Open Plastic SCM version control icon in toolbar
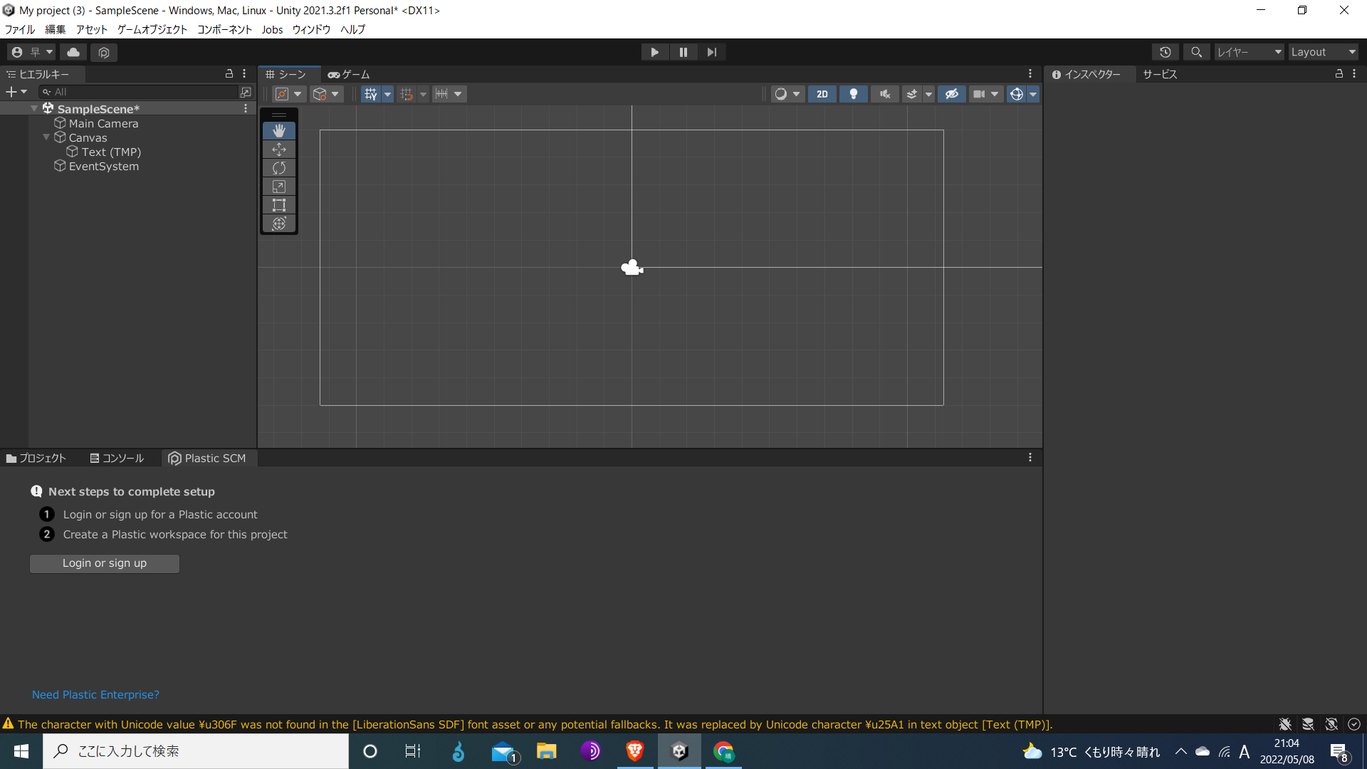The height and width of the screenshot is (769, 1367). click(x=104, y=52)
